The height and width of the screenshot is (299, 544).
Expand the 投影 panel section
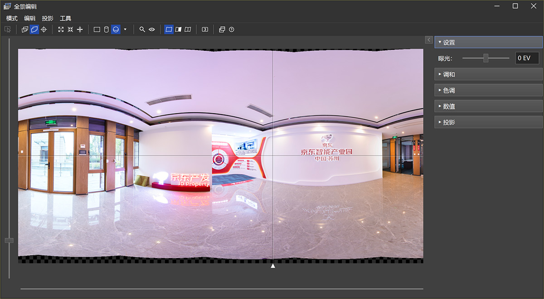tap(488, 122)
